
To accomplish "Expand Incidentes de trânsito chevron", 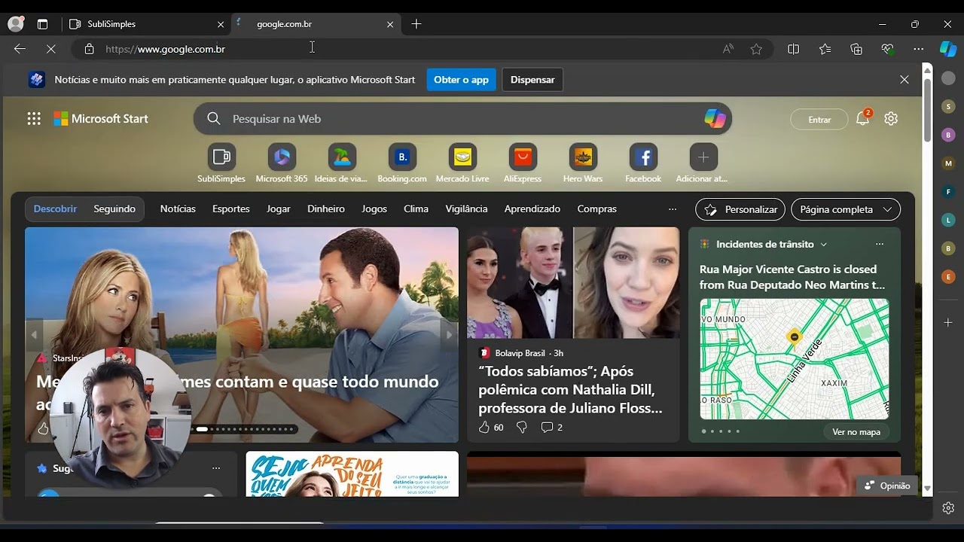I will [823, 244].
